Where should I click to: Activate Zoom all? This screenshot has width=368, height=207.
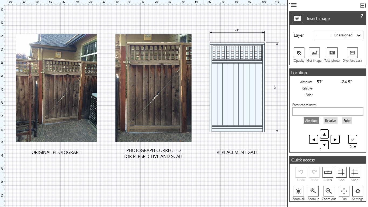298,191
